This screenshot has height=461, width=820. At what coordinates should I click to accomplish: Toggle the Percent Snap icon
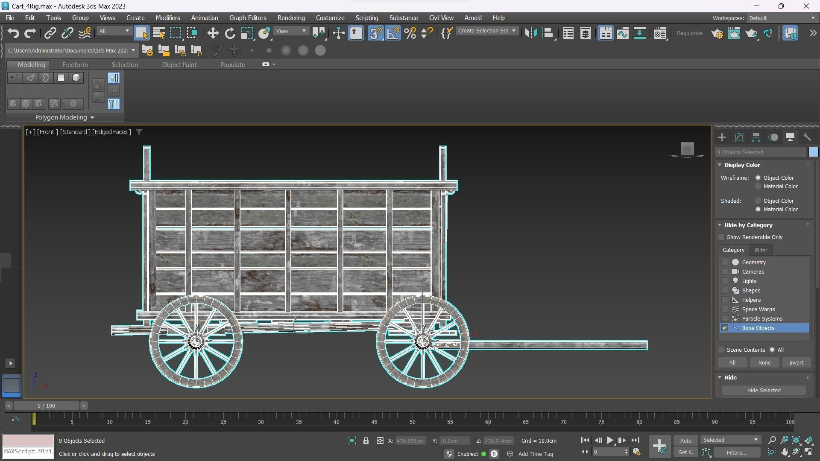pyautogui.click(x=410, y=33)
